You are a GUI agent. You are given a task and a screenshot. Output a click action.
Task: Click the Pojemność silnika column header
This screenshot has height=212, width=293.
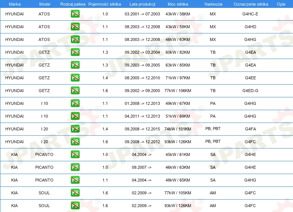[x=105, y=4]
